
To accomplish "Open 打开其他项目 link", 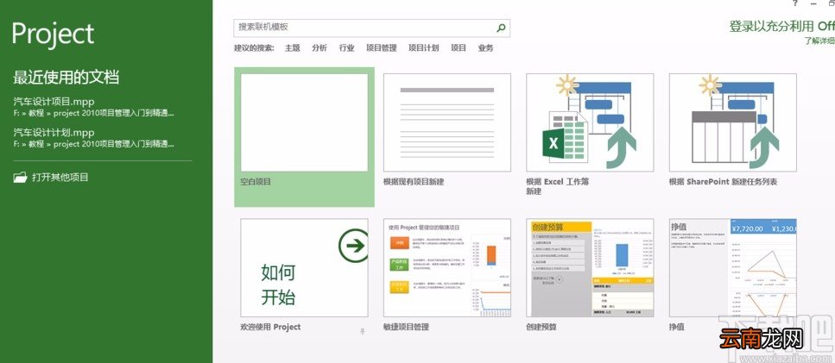I will tap(60, 178).
